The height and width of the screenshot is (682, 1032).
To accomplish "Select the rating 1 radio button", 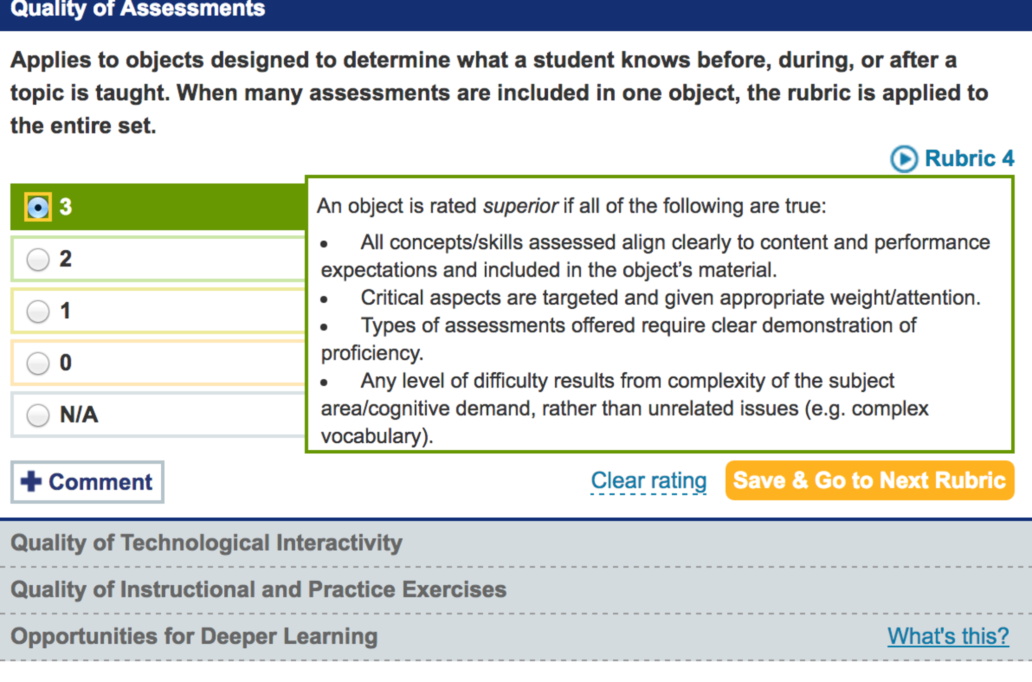I will point(38,311).
